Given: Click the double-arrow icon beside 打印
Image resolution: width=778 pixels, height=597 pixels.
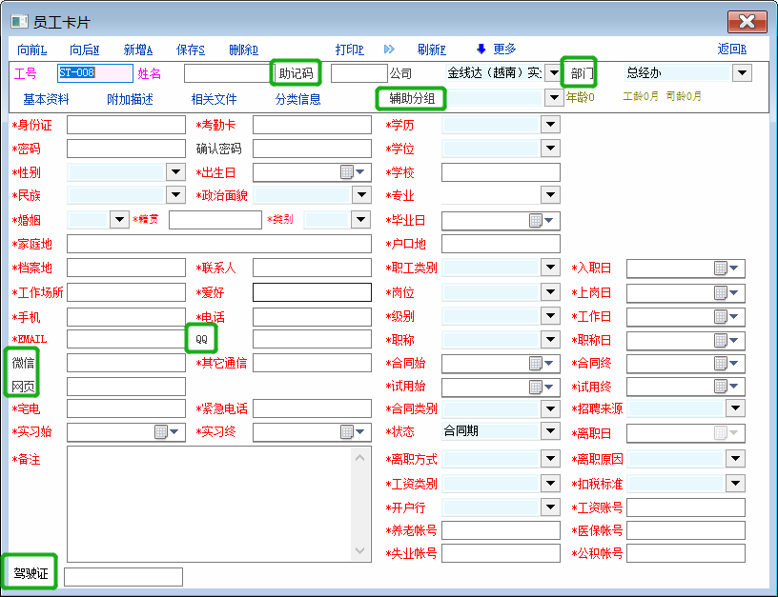Looking at the screenshot, I should click(389, 50).
